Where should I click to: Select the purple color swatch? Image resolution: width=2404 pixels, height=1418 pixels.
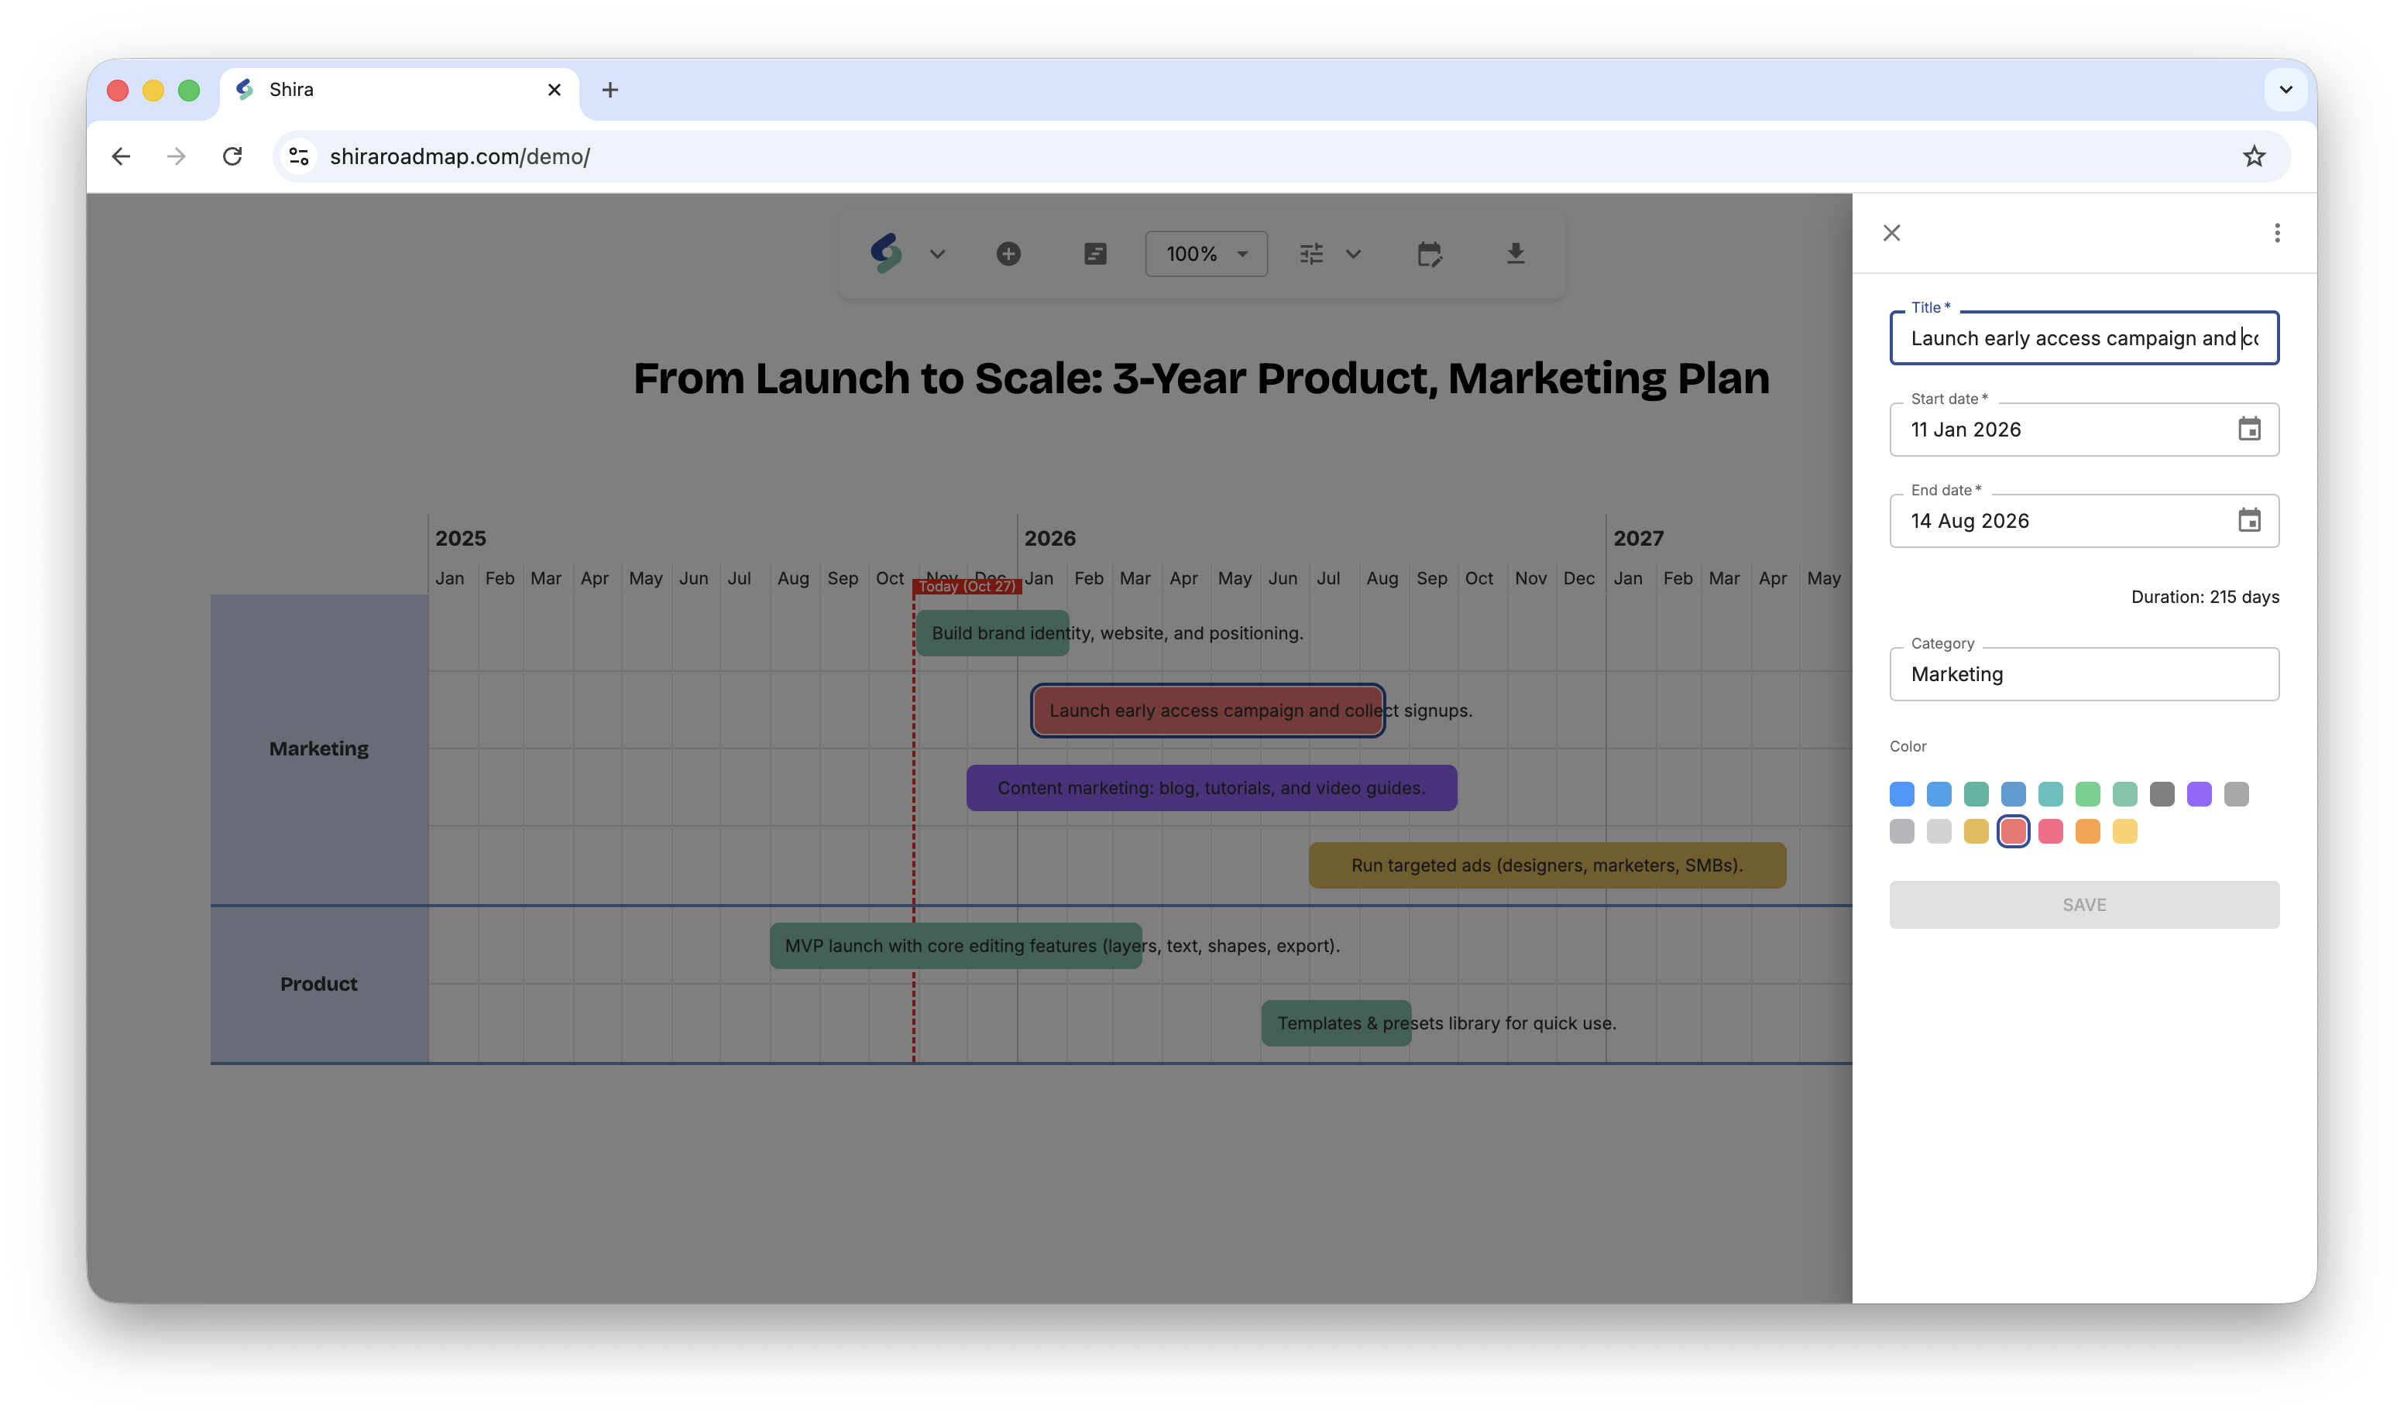pos(2200,793)
